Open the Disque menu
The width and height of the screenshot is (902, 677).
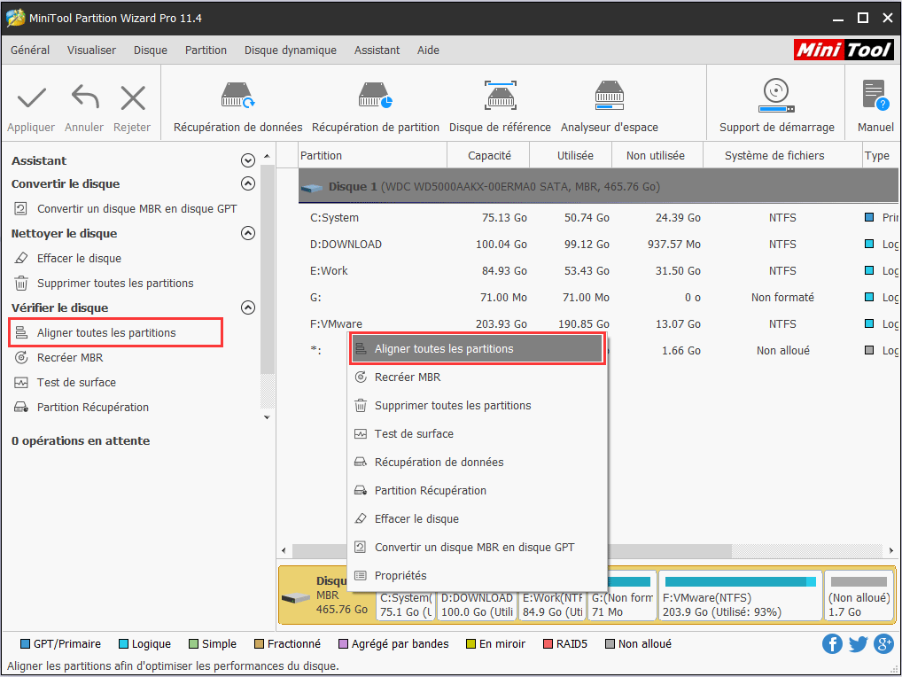pyautogui.click(x=151, y=50)
